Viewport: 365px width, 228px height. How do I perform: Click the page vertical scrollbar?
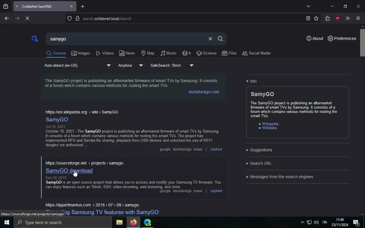point(362,42)
